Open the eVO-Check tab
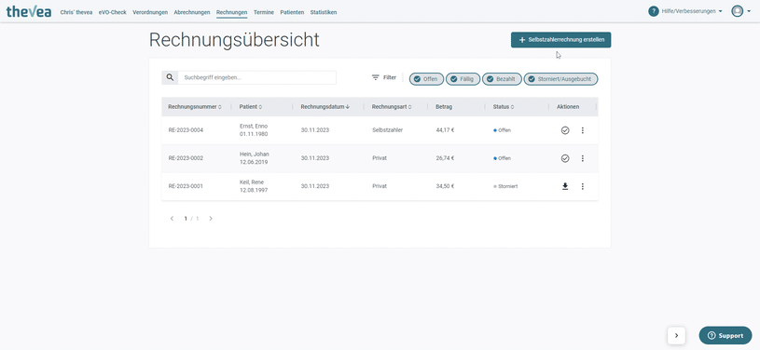This screenshot has height=350, width=760. 113,12
